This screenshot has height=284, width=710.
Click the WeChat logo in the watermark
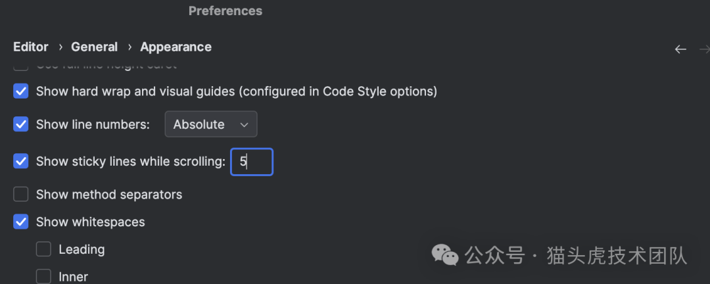tap(446, 256)
